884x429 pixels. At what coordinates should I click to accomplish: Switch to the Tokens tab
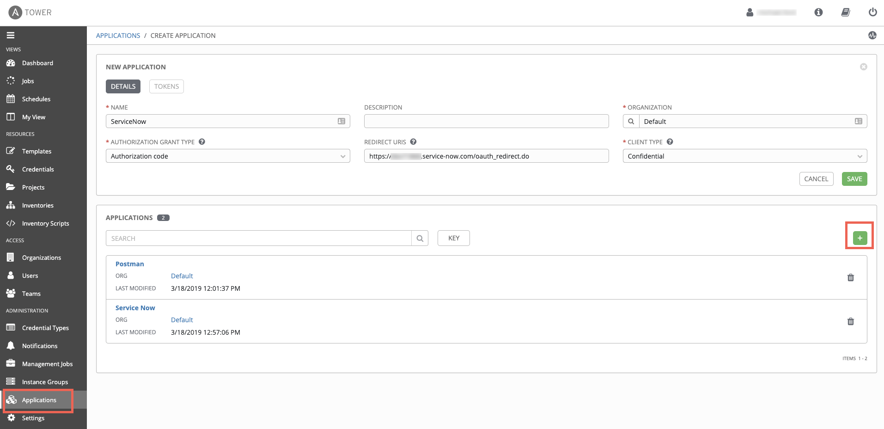[x=166, y=86]
